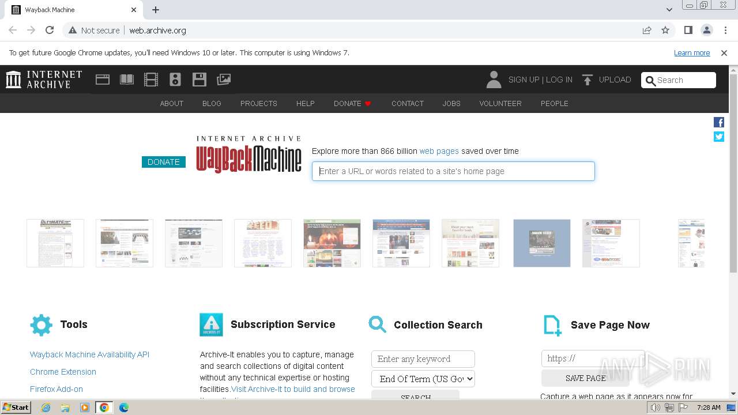738x415 pixels.
Task: Open Microsoft Edge from taskbar
Action: tap(123, 408)
